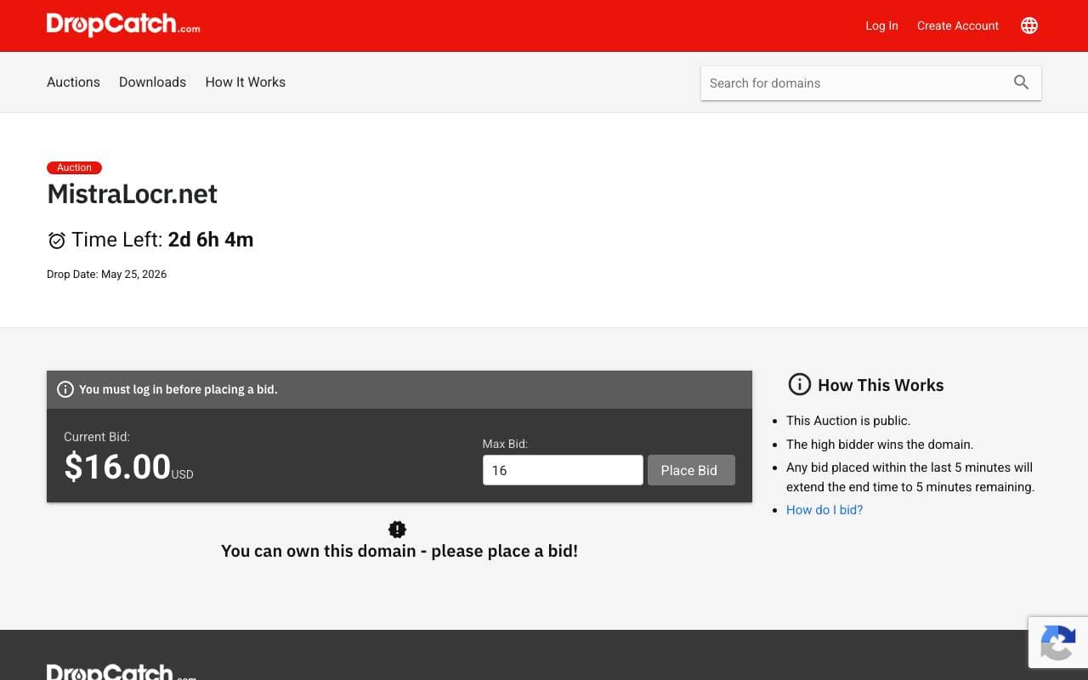Screen dimensions: 1088x680
Task: Open the How do I bid? link
Action: tap(824, 510)
